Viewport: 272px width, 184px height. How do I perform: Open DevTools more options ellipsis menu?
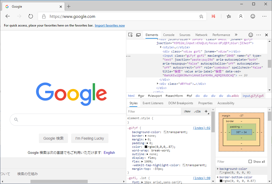pyautogui.click(x=259, y=35)
